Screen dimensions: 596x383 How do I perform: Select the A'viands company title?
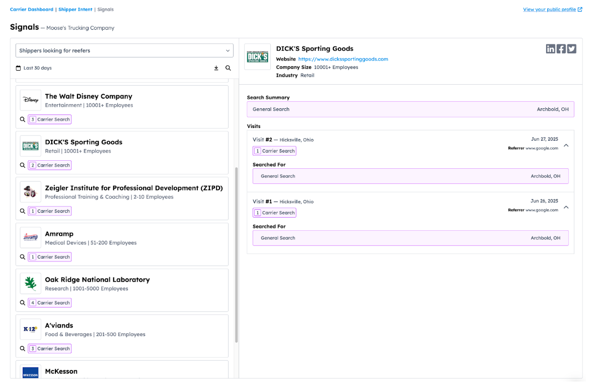59,326
